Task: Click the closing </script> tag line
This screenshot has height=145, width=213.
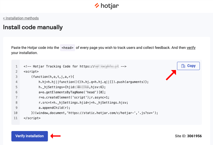Action: coord(32,118)
